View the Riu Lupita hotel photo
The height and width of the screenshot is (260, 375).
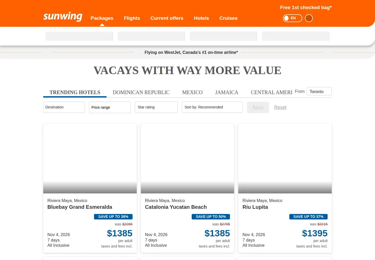(x=285, y=158)
